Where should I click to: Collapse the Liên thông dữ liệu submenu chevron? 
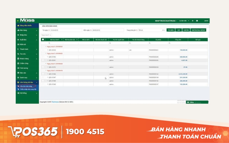pyautogui.click(x=37, y=82)
